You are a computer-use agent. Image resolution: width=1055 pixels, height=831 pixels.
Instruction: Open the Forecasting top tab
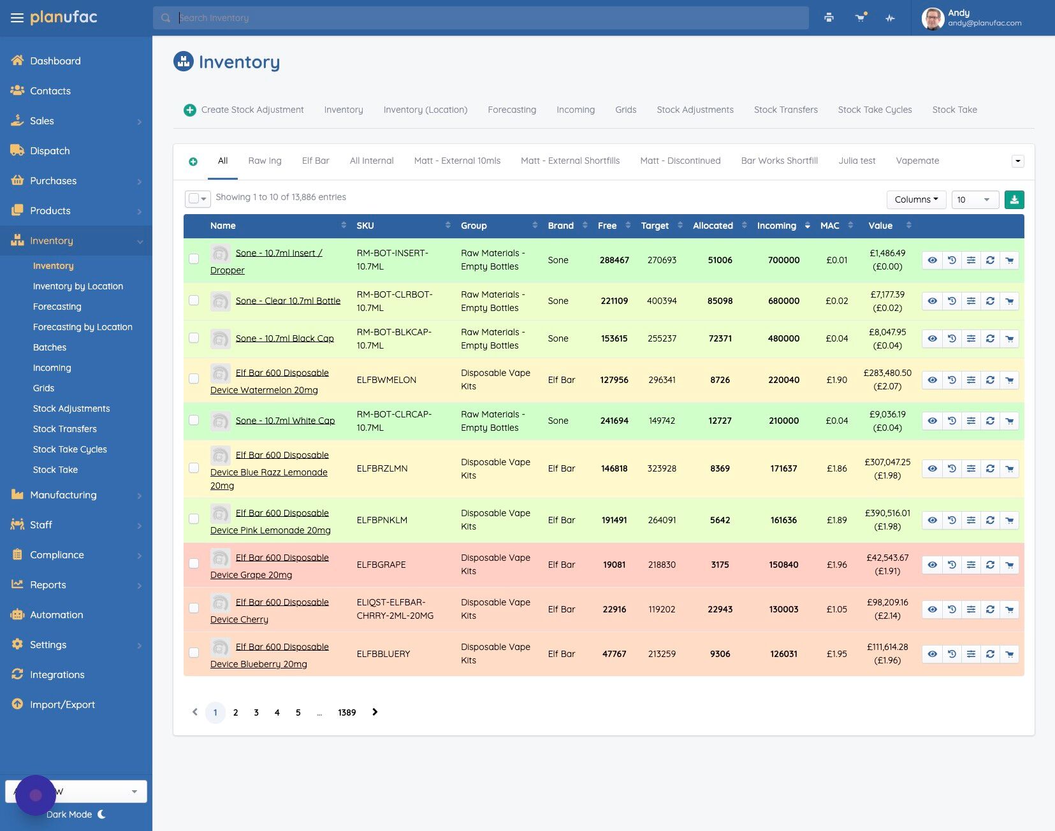512,110
